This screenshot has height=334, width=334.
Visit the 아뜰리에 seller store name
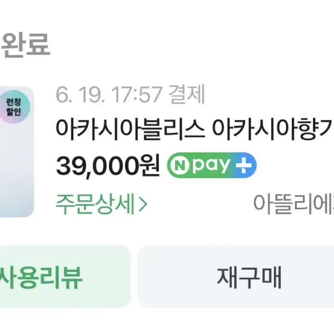(294, 204)
